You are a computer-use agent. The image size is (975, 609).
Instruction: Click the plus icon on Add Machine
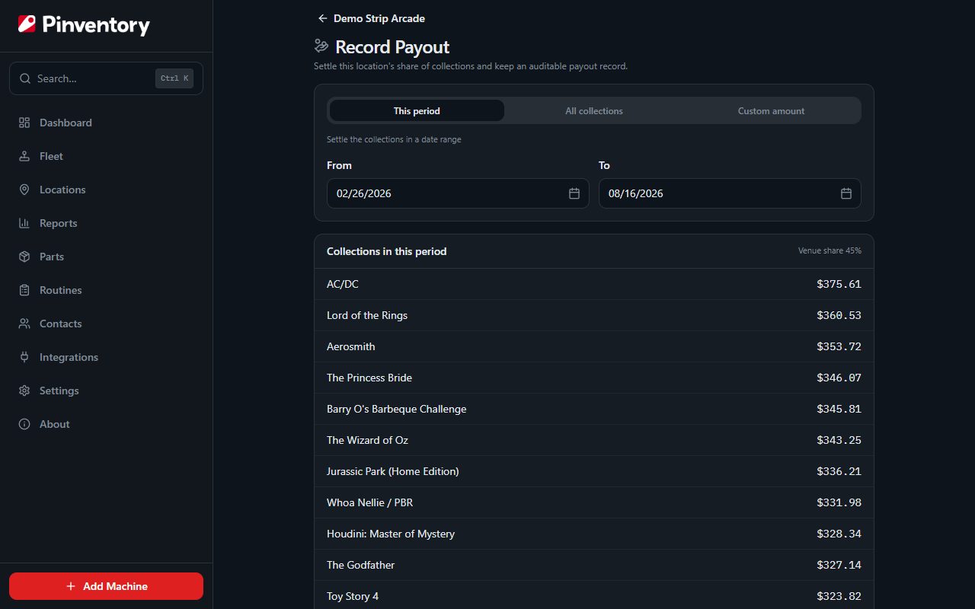(x=71, y=586)
